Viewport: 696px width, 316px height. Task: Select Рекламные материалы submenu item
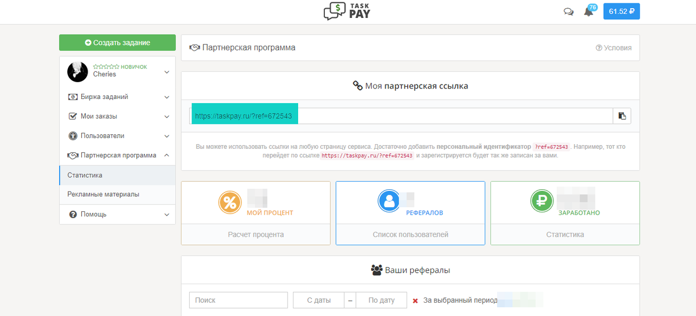click(117, 194)
